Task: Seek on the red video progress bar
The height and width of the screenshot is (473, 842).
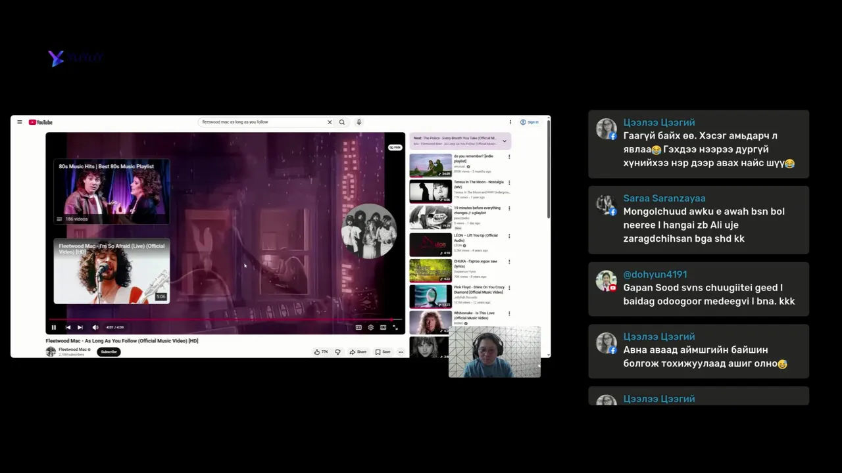Action: [225, 320]
